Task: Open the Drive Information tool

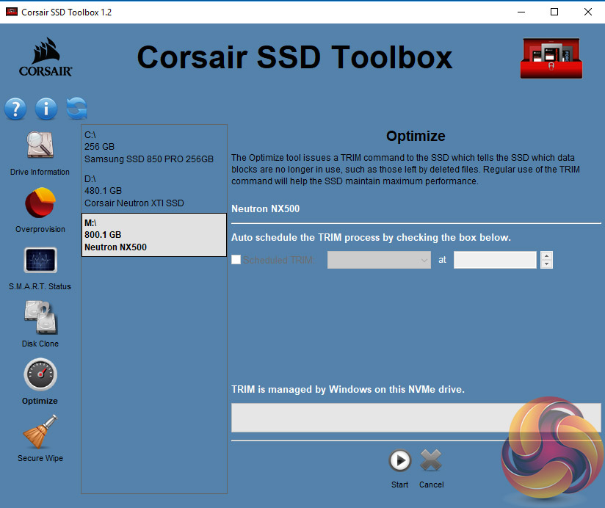Action: coord(40,146)
